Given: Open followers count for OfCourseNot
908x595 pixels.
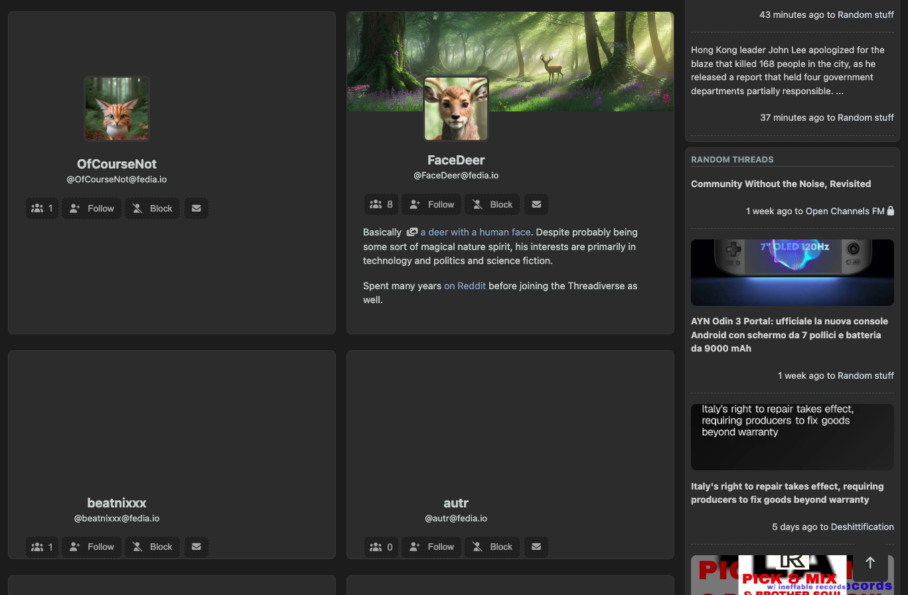Looking at the screenshot, I should (42, 208).
